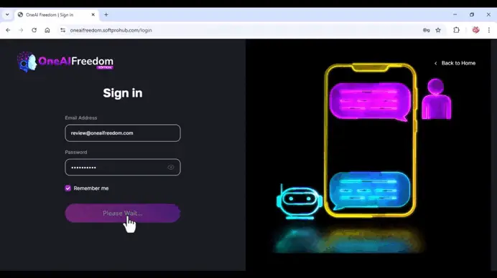
Task: Reload the page with the refresh icon
Action: point(34,30)
